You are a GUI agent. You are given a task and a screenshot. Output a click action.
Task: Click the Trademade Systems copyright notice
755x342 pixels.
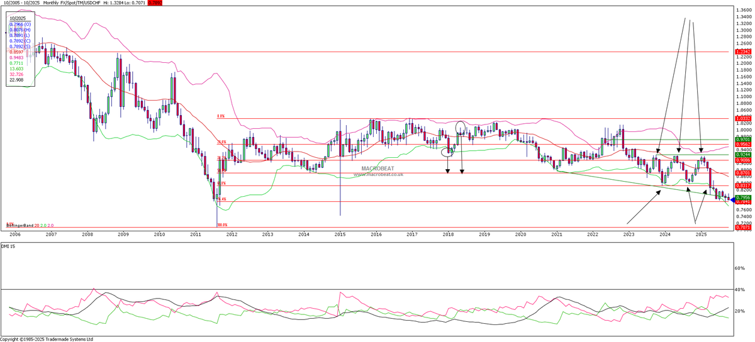click(x=47, y=339)
